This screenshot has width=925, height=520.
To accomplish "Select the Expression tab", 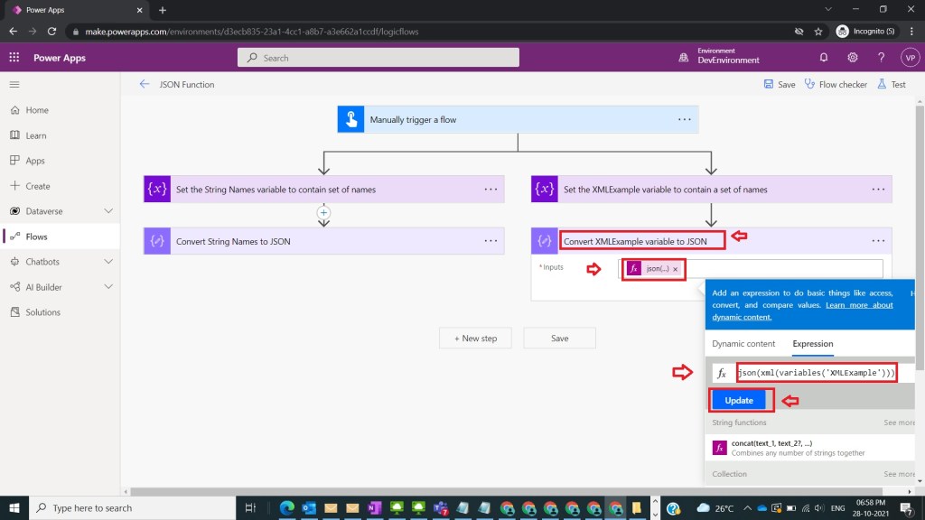I will [x=813, y=344].
